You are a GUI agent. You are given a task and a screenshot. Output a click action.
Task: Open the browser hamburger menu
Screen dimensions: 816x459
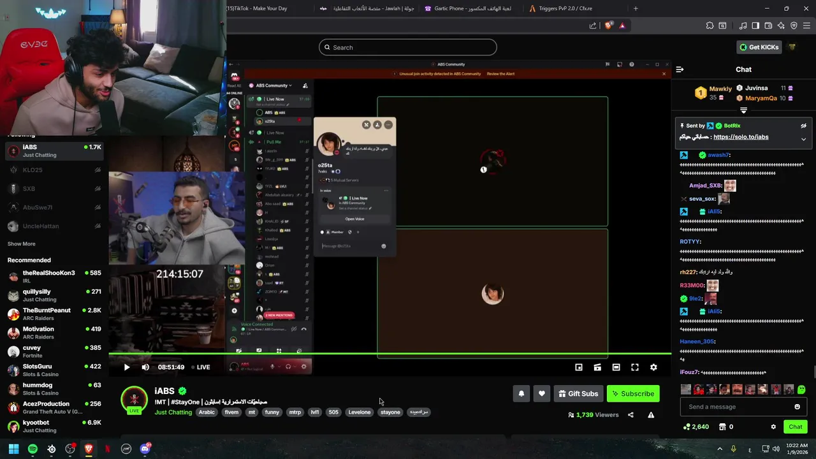[x=806, y=25]
